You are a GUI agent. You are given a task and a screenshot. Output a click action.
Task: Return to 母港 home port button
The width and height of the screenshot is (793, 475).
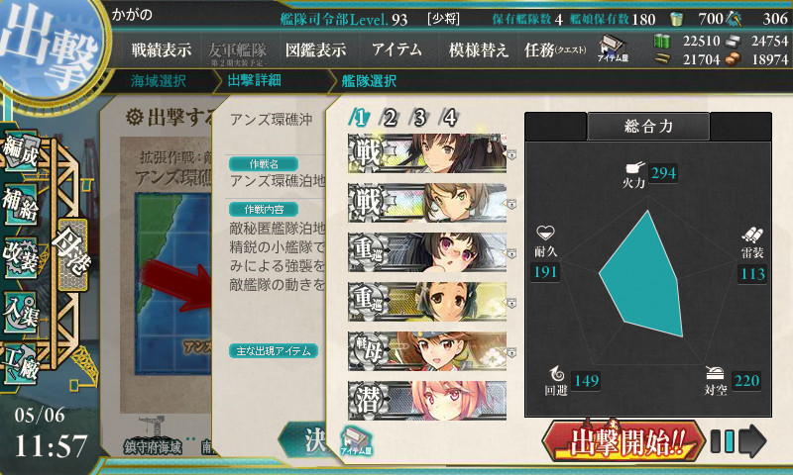click(71, 252)
